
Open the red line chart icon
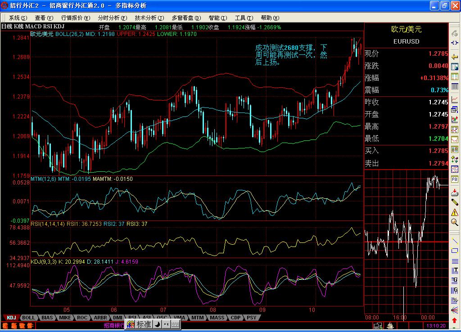point(455,100)
